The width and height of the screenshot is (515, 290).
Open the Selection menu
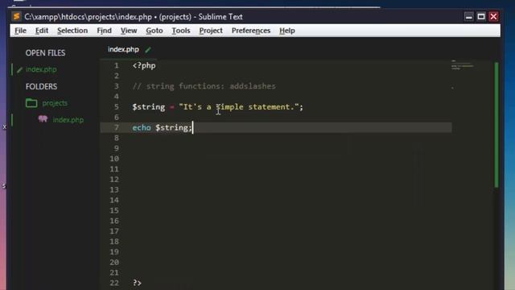pyautogui.click(x=72, y=31)
